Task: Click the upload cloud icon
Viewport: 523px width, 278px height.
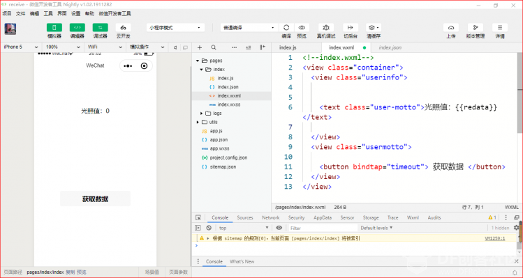Action: click(451, 28)
